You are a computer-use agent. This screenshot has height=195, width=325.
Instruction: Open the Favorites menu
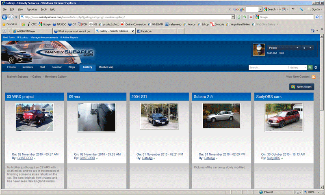pos(32,9)
